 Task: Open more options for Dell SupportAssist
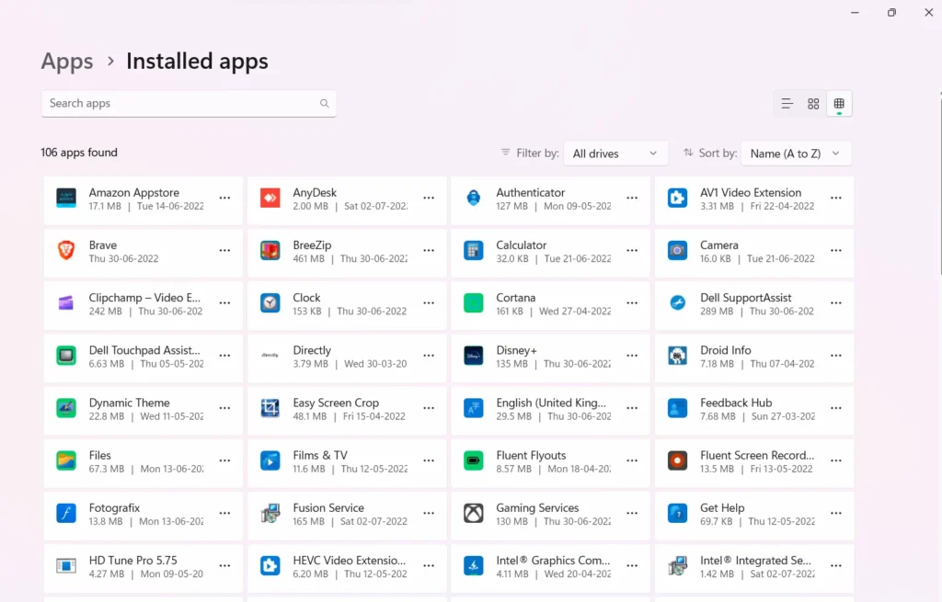(x=835, y=303)
